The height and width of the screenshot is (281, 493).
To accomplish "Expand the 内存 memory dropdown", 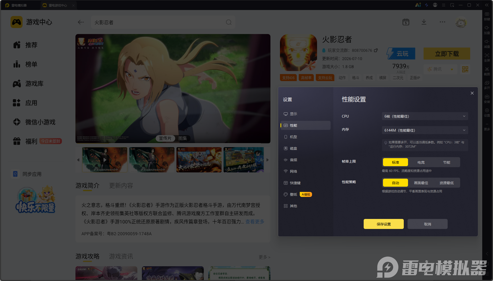I will point(425,130).
